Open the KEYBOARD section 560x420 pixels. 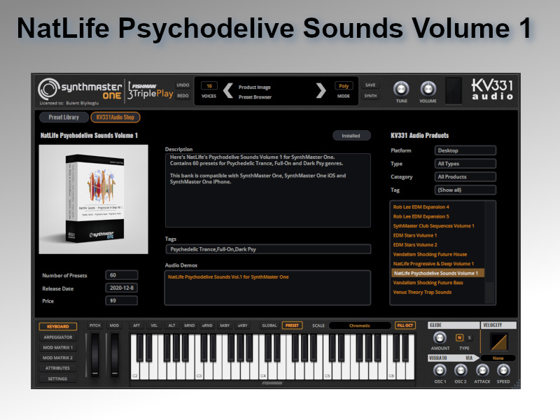58,326
